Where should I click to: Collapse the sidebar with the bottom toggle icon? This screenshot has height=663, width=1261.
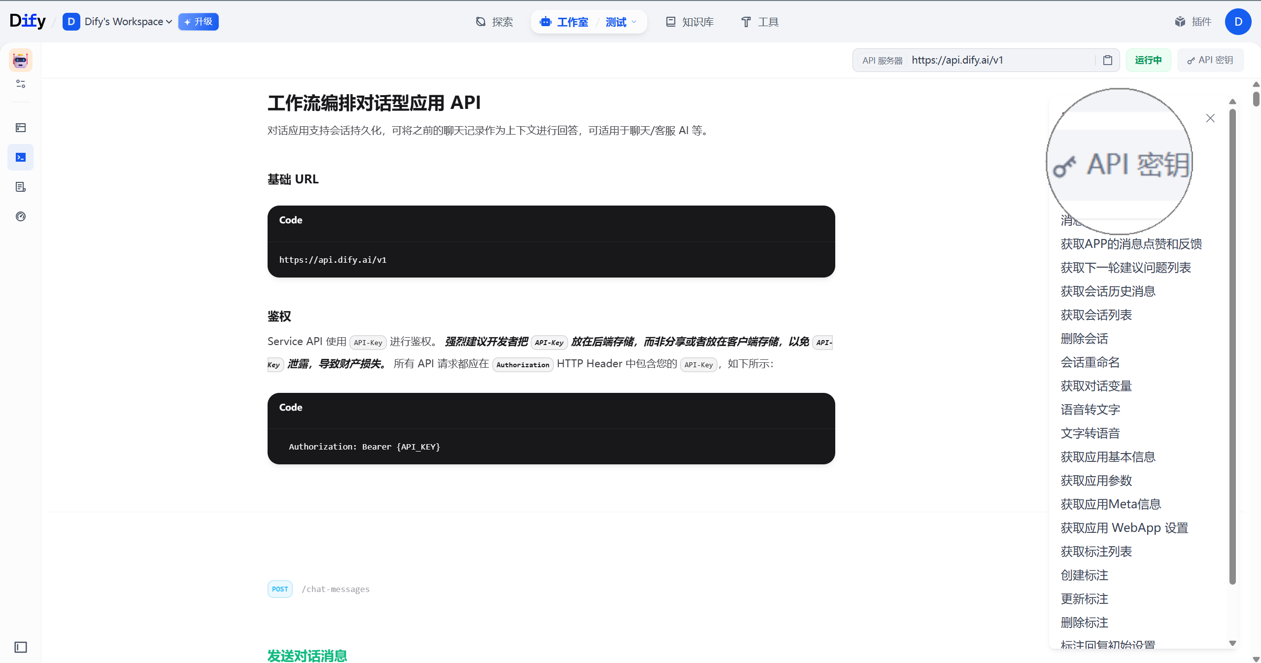pos(21,647)
